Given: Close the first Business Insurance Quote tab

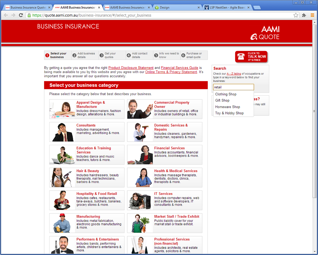Looking at the screenshot, I should pyautogui.click(x=49, y=7).
